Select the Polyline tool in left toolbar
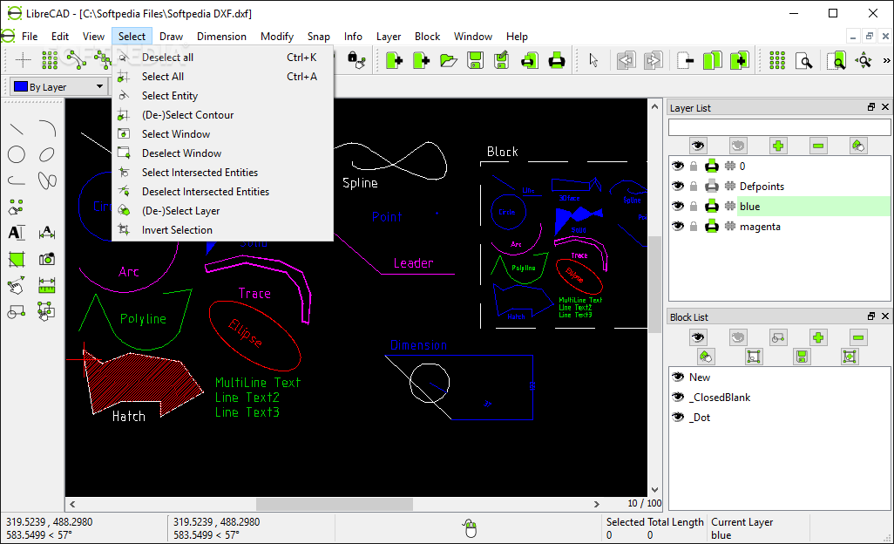 (17, 180)
